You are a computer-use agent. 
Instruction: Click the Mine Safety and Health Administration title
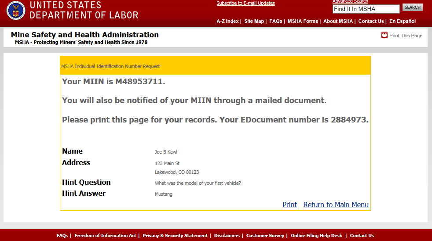pos(85,35)
